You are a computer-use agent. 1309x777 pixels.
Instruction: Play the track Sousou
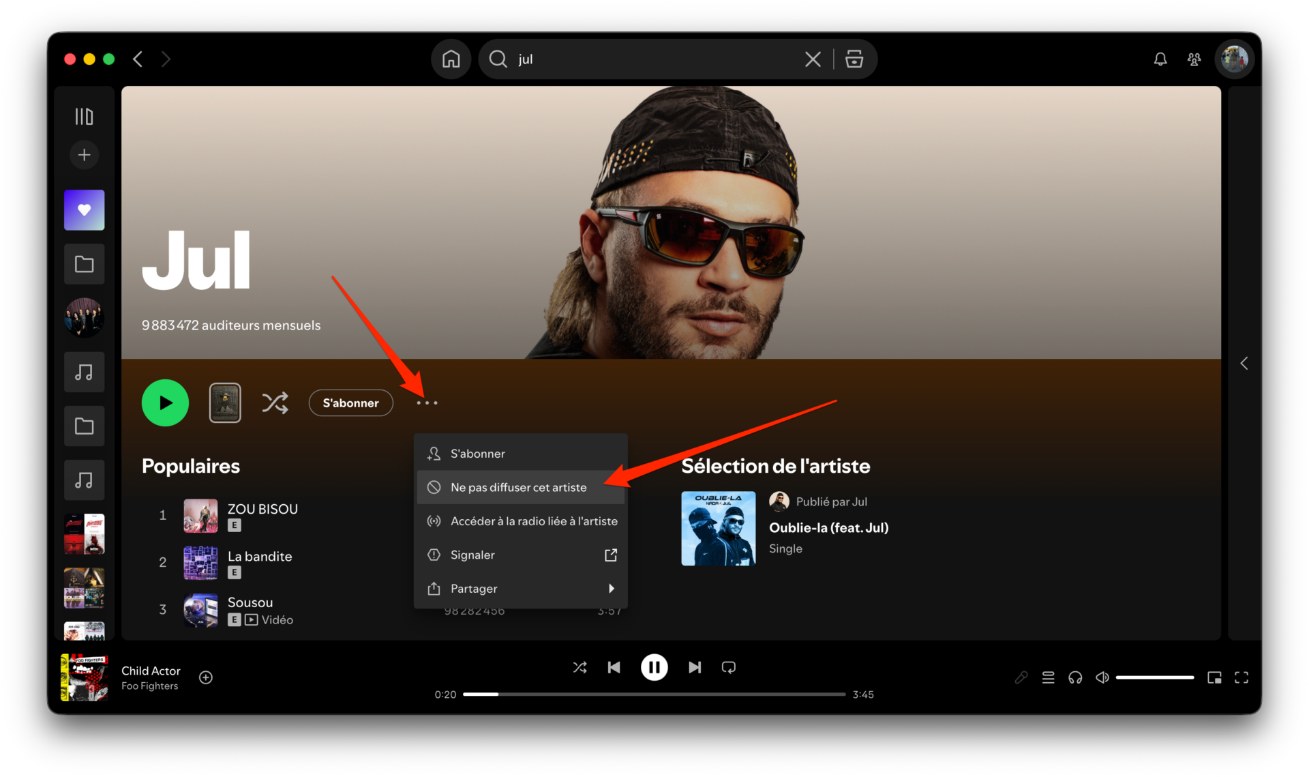[x=250, y=602]
